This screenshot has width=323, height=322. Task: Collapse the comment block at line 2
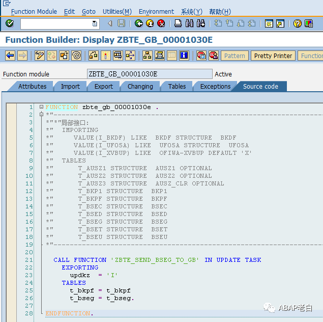pos(41,114)
